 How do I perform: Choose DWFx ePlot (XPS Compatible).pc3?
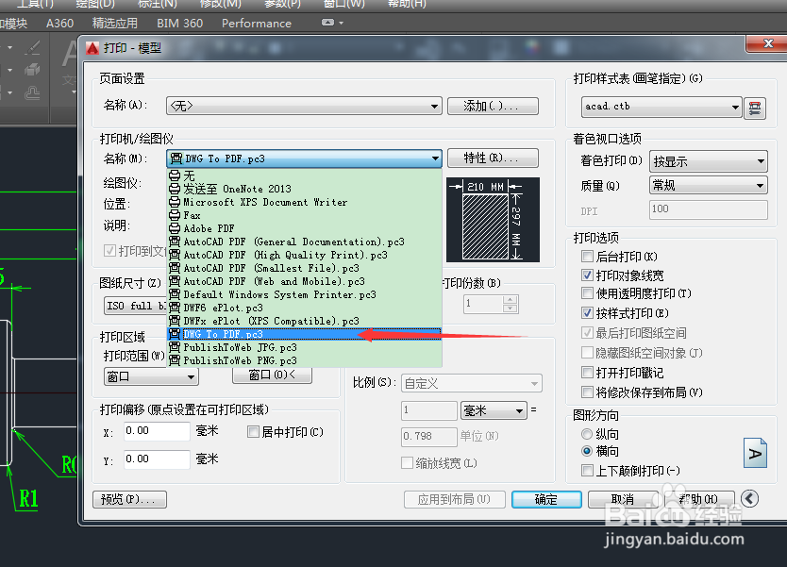coord(304,321)
